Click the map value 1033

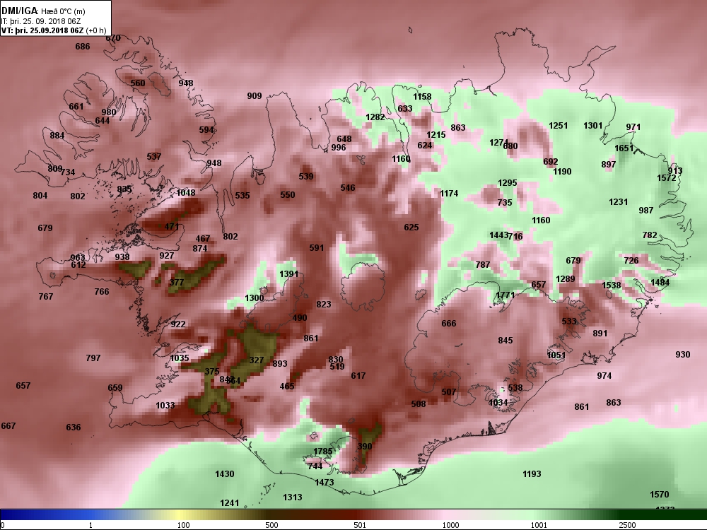click(165, 405)
